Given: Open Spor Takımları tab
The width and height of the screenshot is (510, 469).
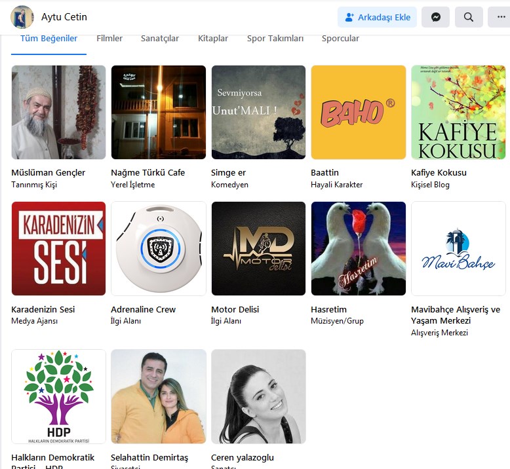Looking at the screenshot, I should pyautogui.click(x=275, y=39).
